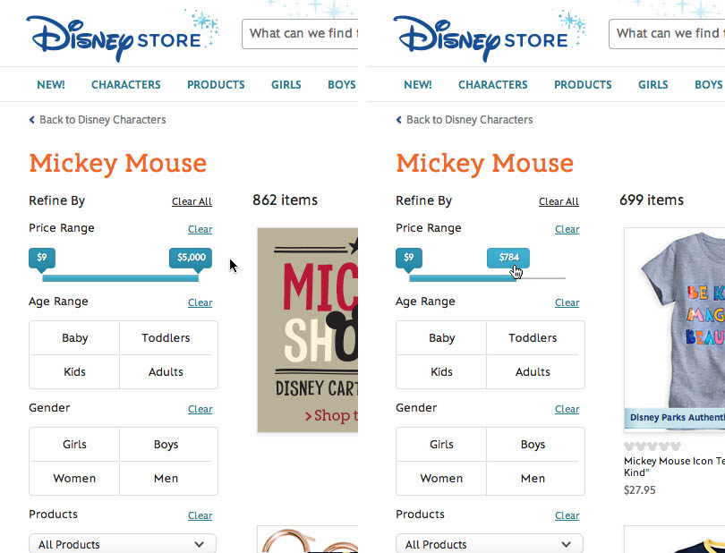Open the CHARACTERS menu in the left panel
The width and height of the screenshot is (725, 553).
click(126, 85)
